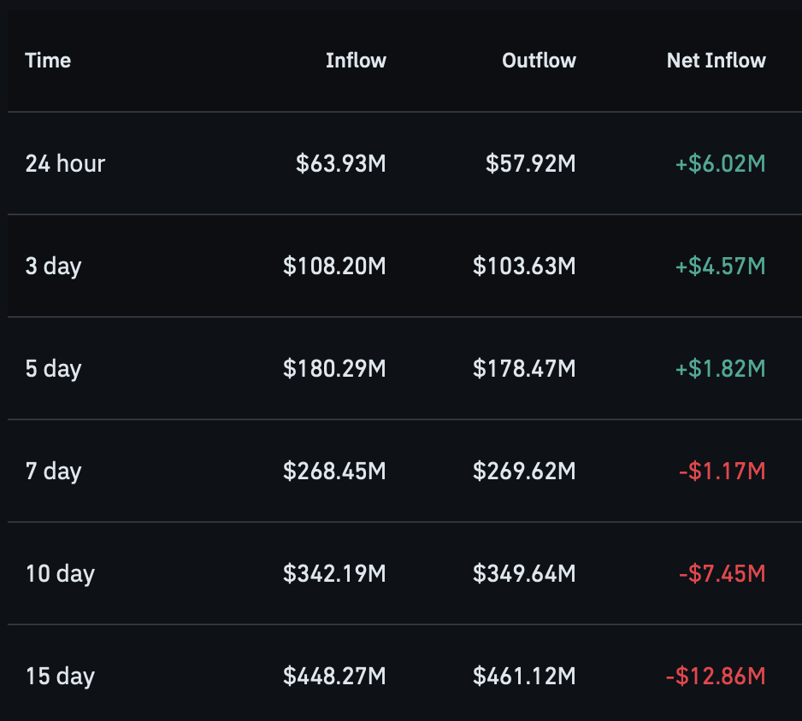
Task: Click the -$12.86M net inflow value
Action: pyautogui.click(x=716, y=676)
